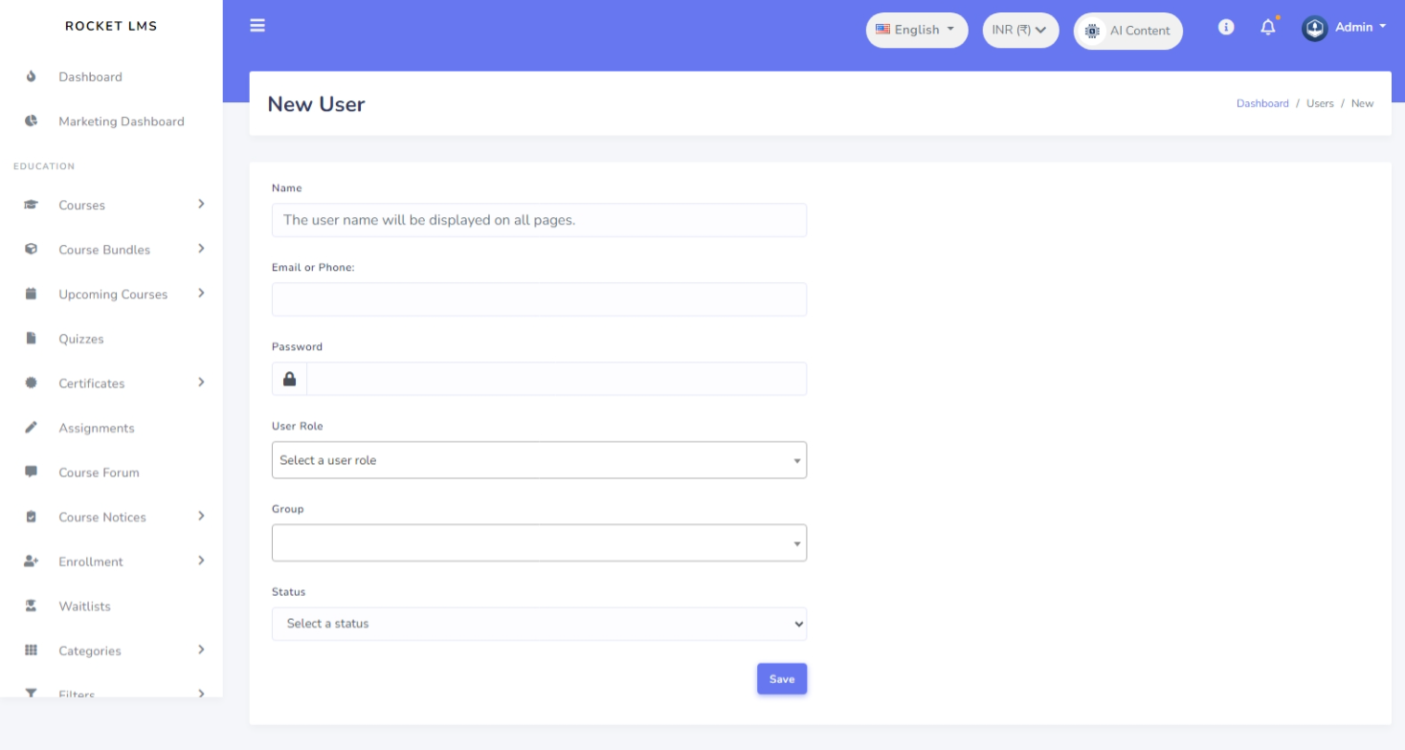Click the Waitlists icon
Image resolution: width=1405 pixels, height=750 pixels.
[x=31, y=606]
